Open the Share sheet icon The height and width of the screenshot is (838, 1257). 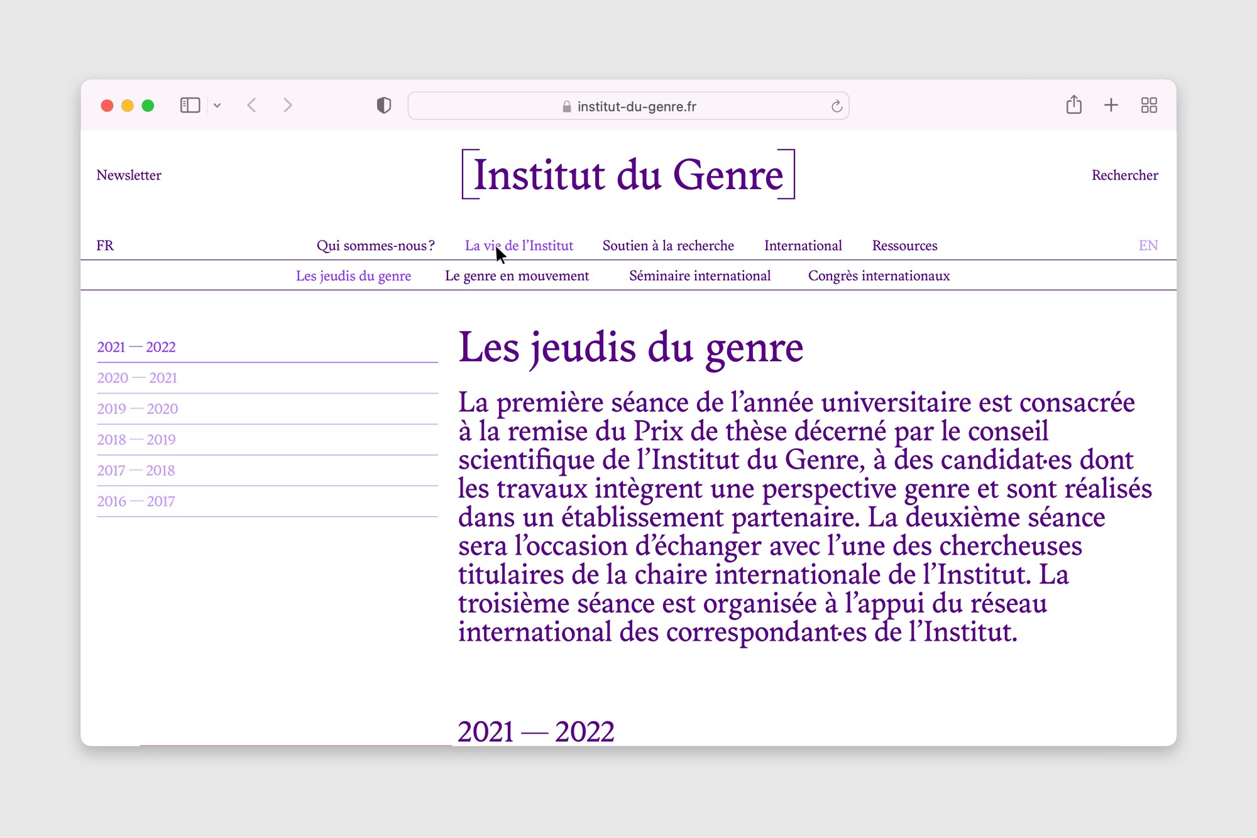coord(1073,105)
